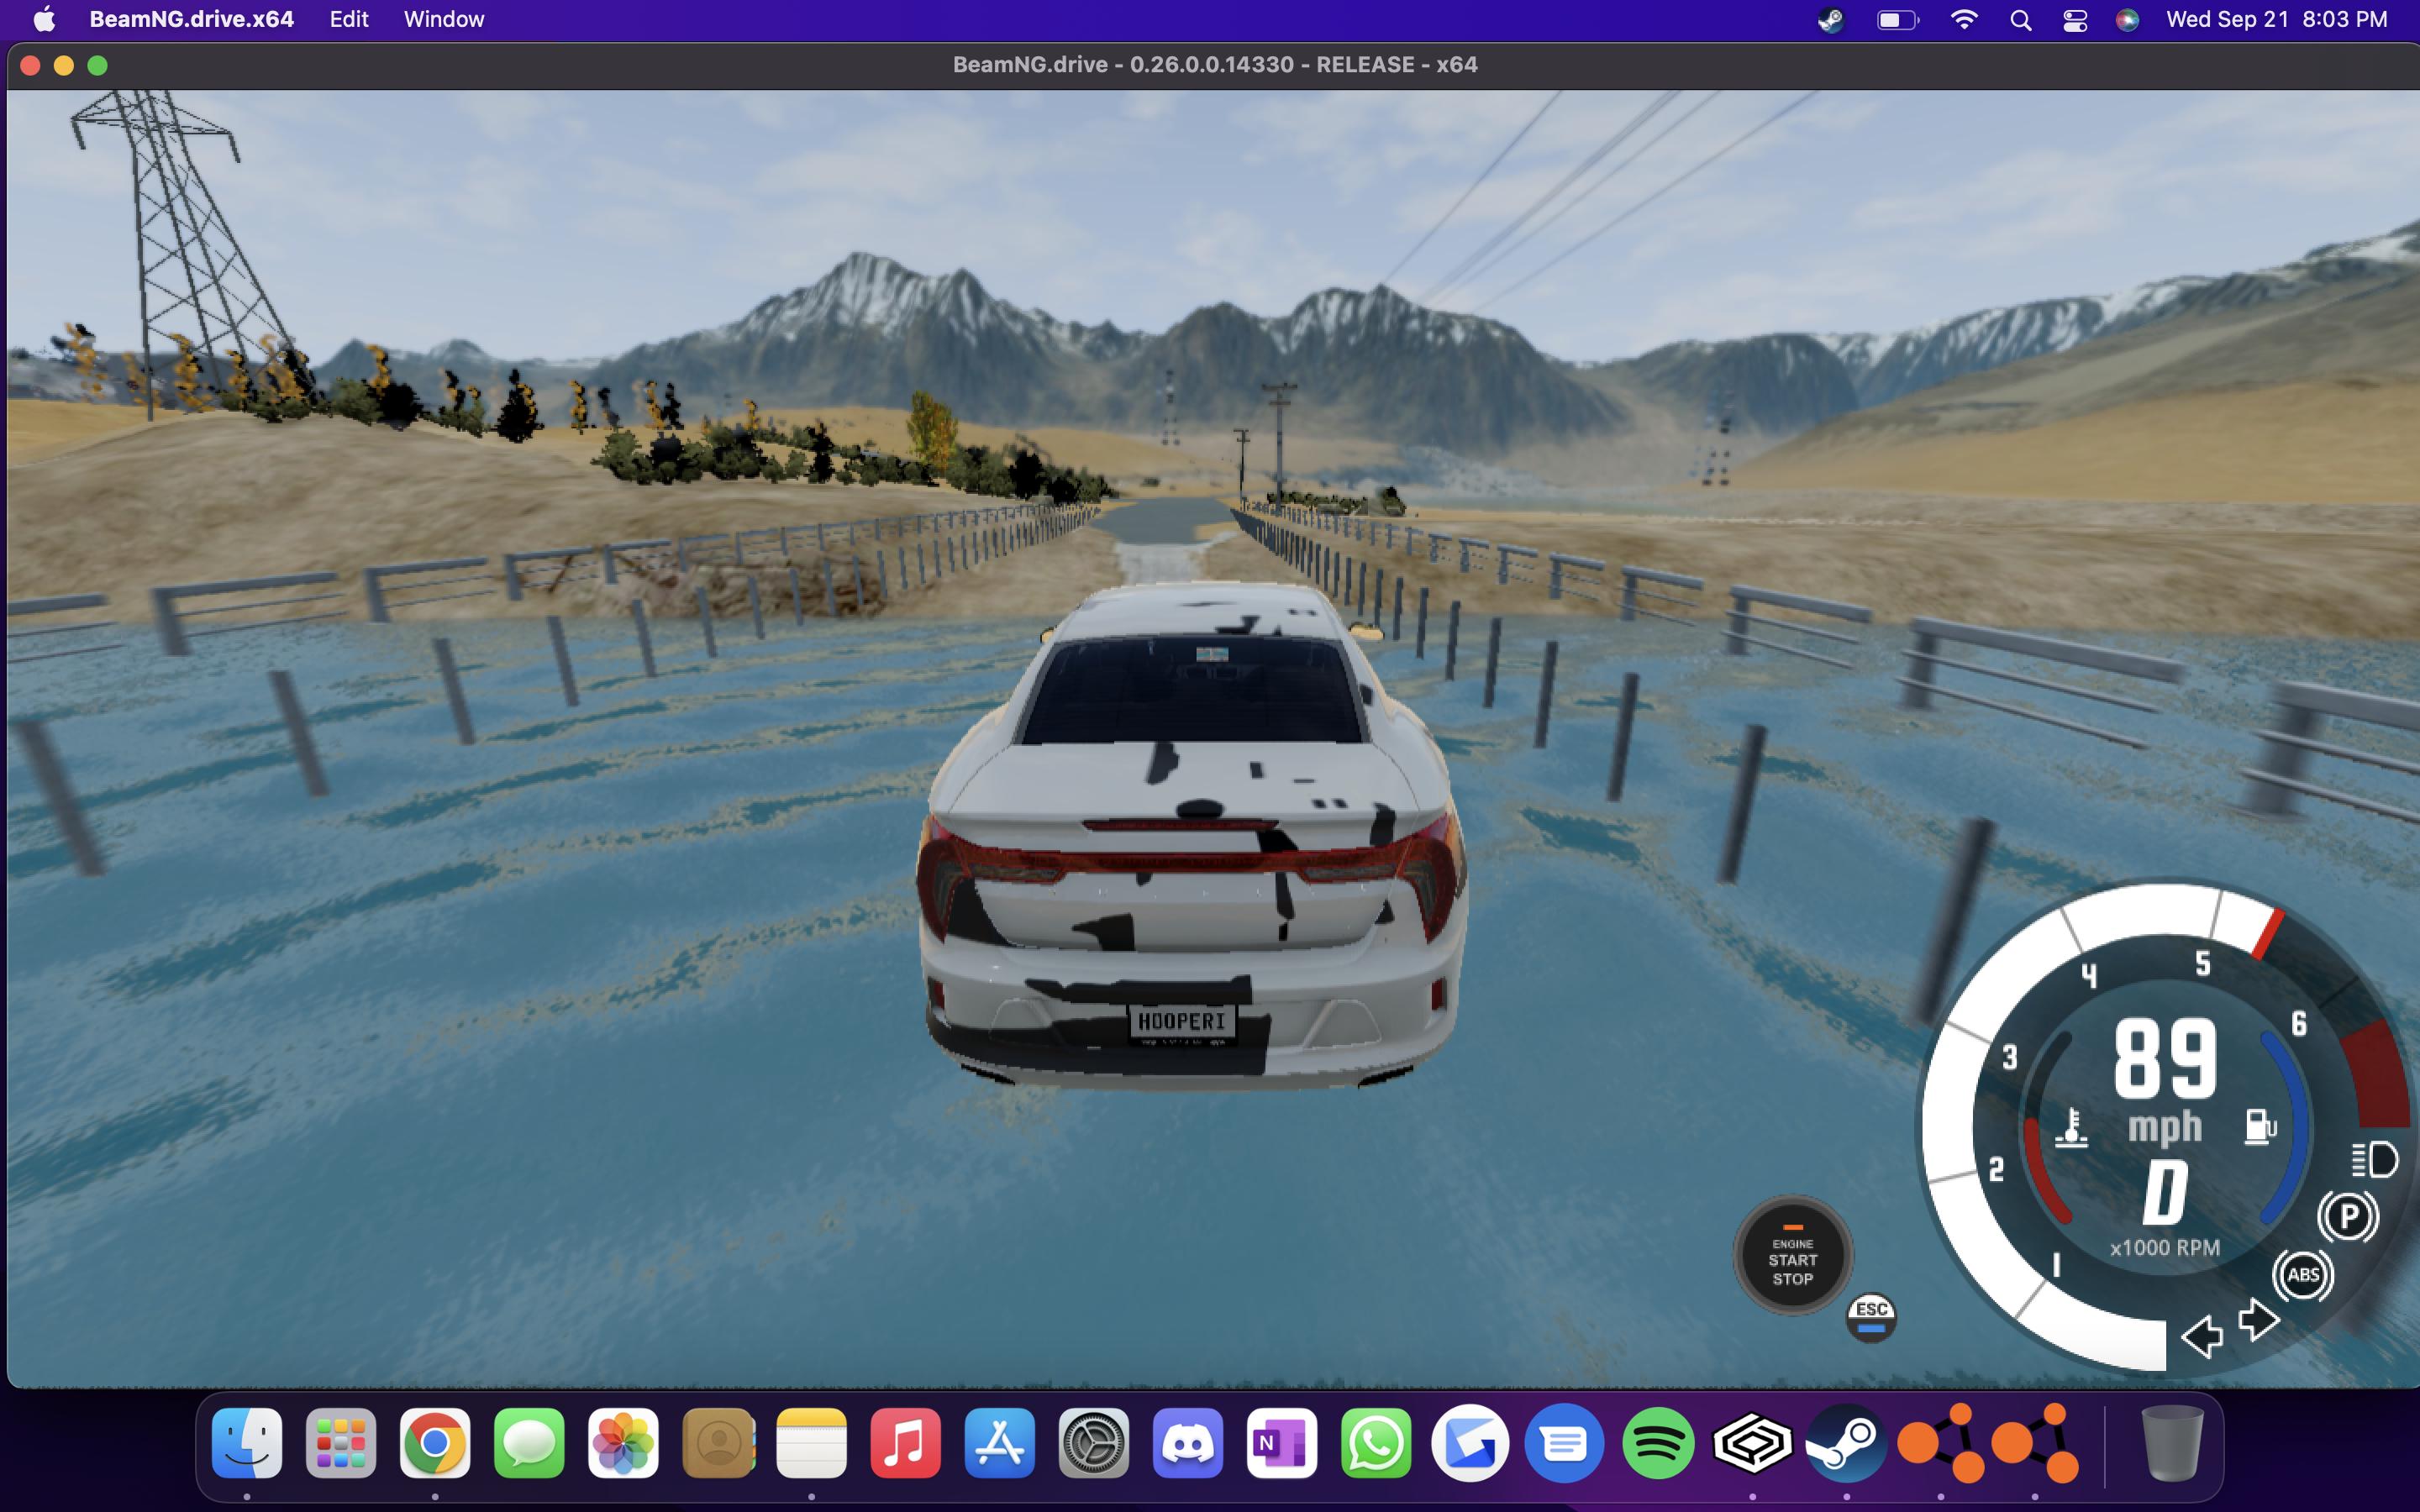Launch Google Chrome from the dock
Viewport: 2420px width, 1512px height.
435,1443
